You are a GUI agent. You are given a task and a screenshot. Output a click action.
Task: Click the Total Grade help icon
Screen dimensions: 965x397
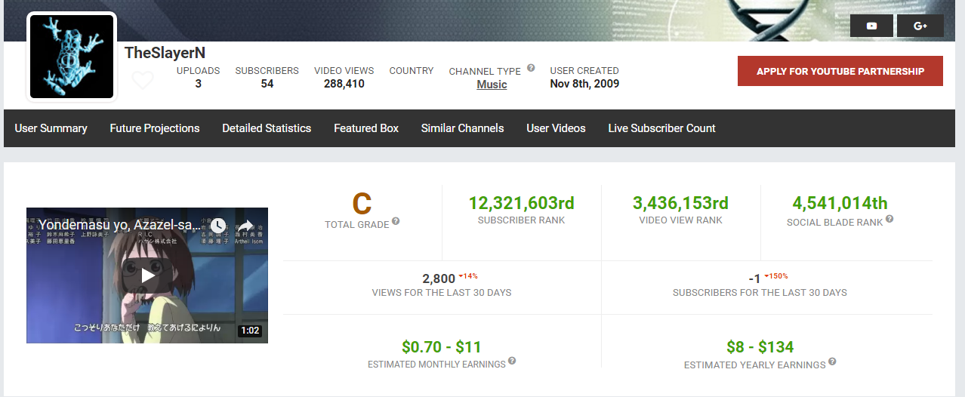pos(396,222)
